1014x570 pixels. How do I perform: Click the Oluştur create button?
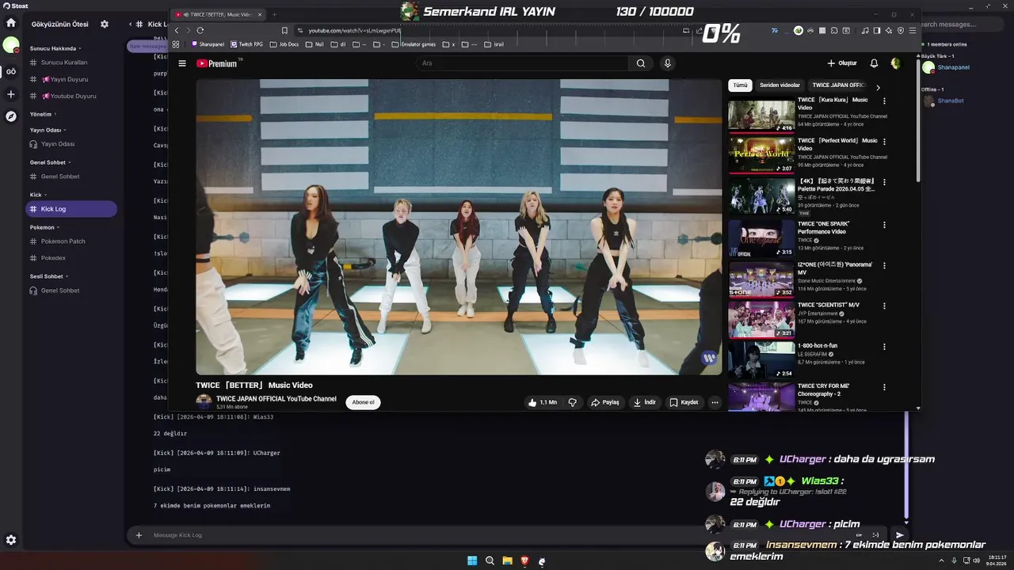[x=842, y=63]
